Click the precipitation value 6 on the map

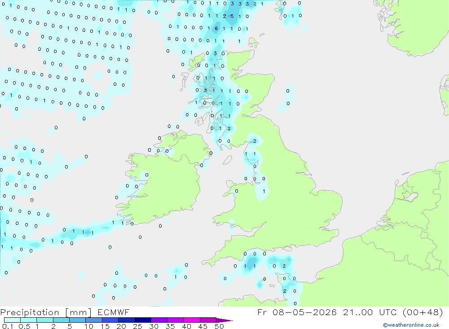click(x=216, y=28)
